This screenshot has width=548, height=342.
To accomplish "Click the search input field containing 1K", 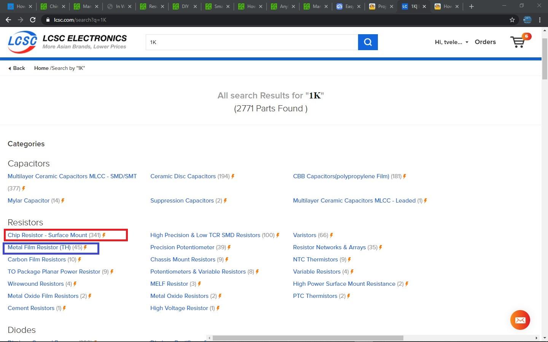I will click(252, 42).
